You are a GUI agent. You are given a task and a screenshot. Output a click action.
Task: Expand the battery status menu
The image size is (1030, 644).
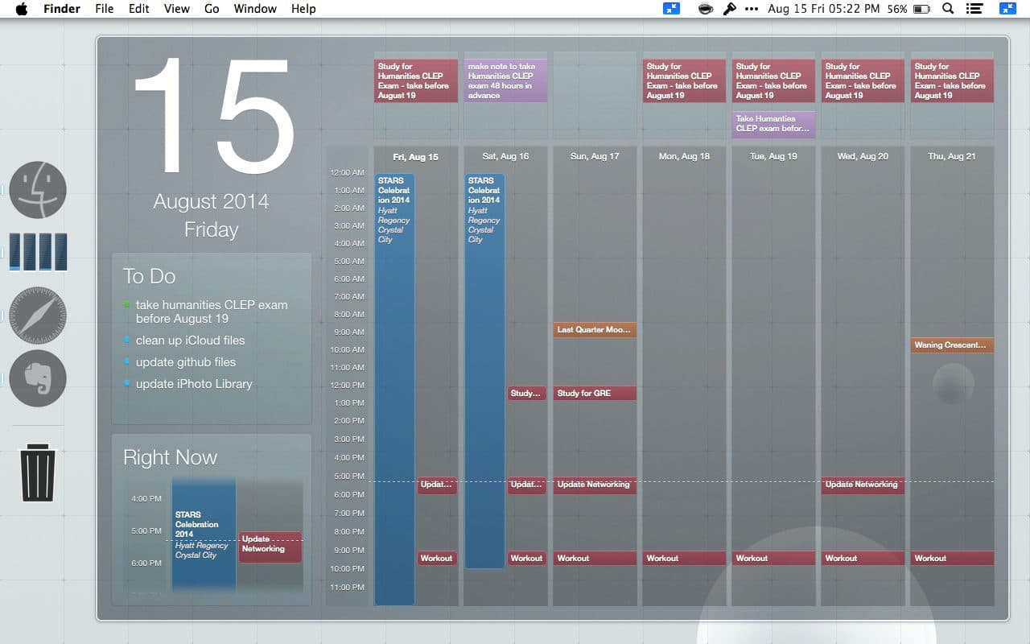click(x=922, y=9)
